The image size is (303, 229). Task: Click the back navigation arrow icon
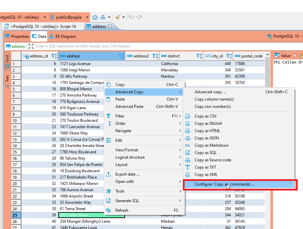pos(131,17)
